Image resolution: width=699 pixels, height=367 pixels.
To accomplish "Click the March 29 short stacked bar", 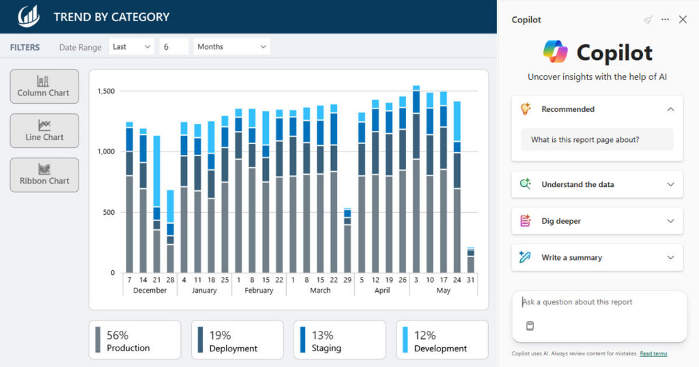I will tap(347, 241).
